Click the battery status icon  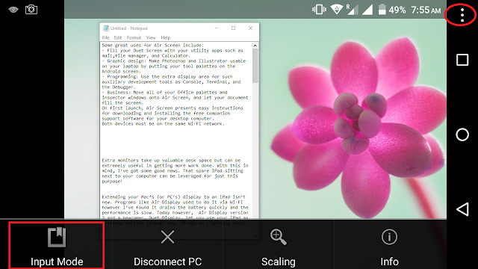point(382,10)
